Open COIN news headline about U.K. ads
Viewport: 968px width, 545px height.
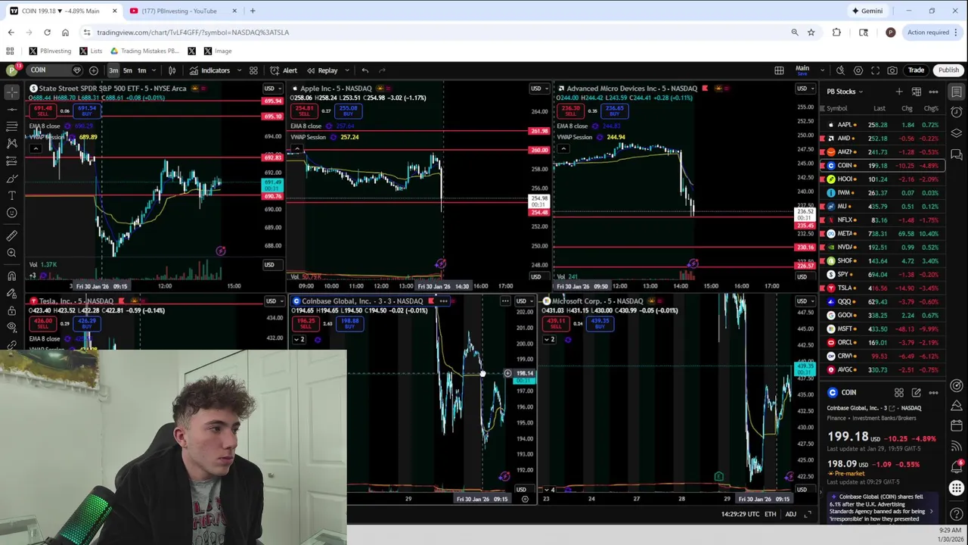click(x=881, y=508)
